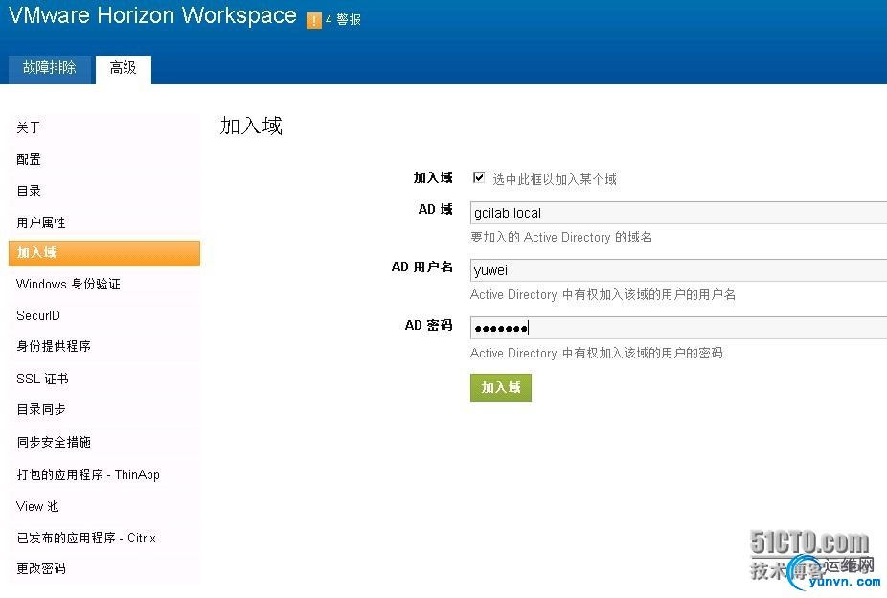This screenshot has height=598, width=887.
Task: Click the 加入域 page heading
Action: 251,126
